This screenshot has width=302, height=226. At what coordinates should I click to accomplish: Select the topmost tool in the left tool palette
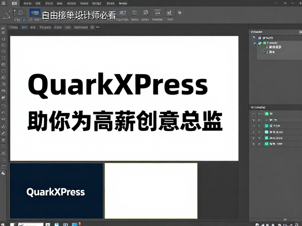point(3,29)
